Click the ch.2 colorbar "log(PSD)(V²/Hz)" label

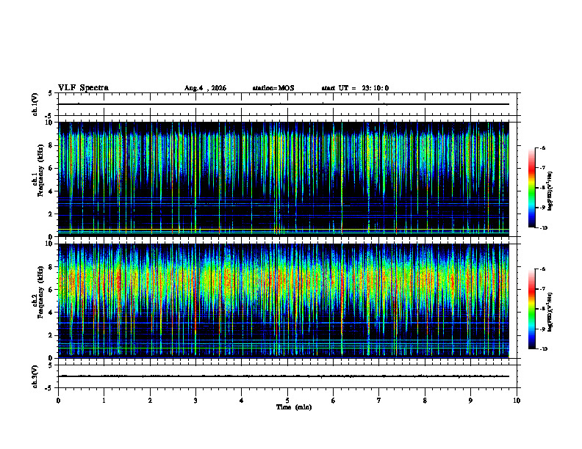tap(550, 312)
